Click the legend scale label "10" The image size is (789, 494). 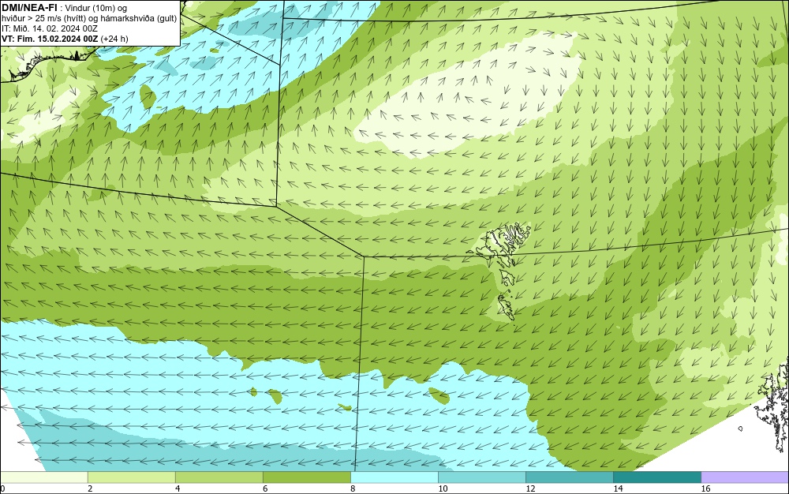(443, 488)
